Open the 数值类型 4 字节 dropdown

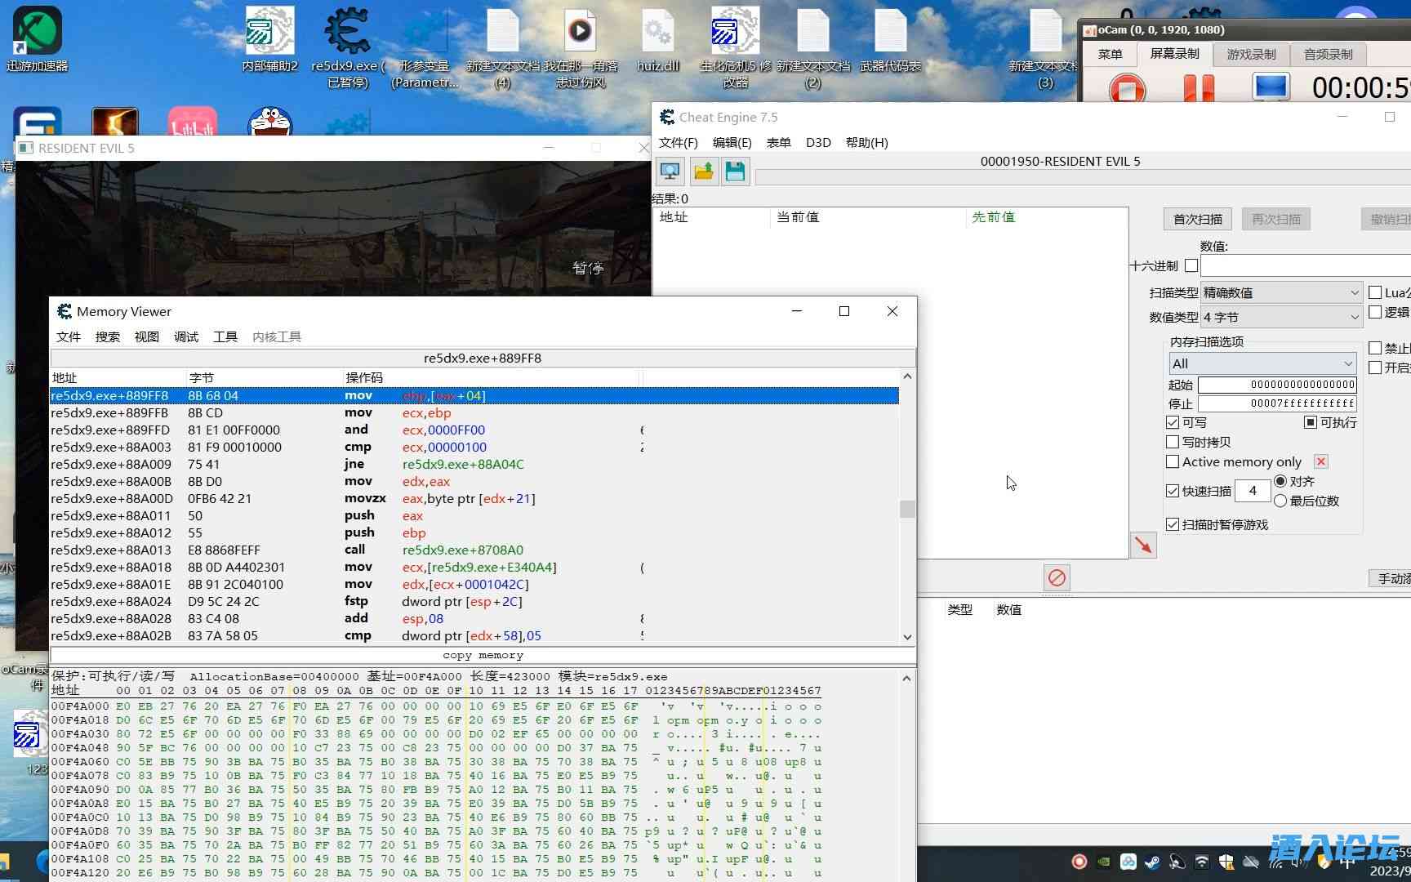tap(1280, 317)
